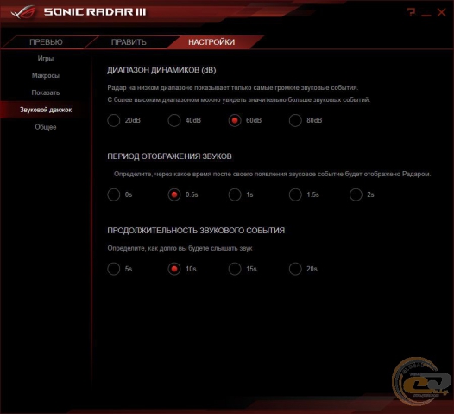Switch to the ПРАВИТЬ tab

(129, 42)
